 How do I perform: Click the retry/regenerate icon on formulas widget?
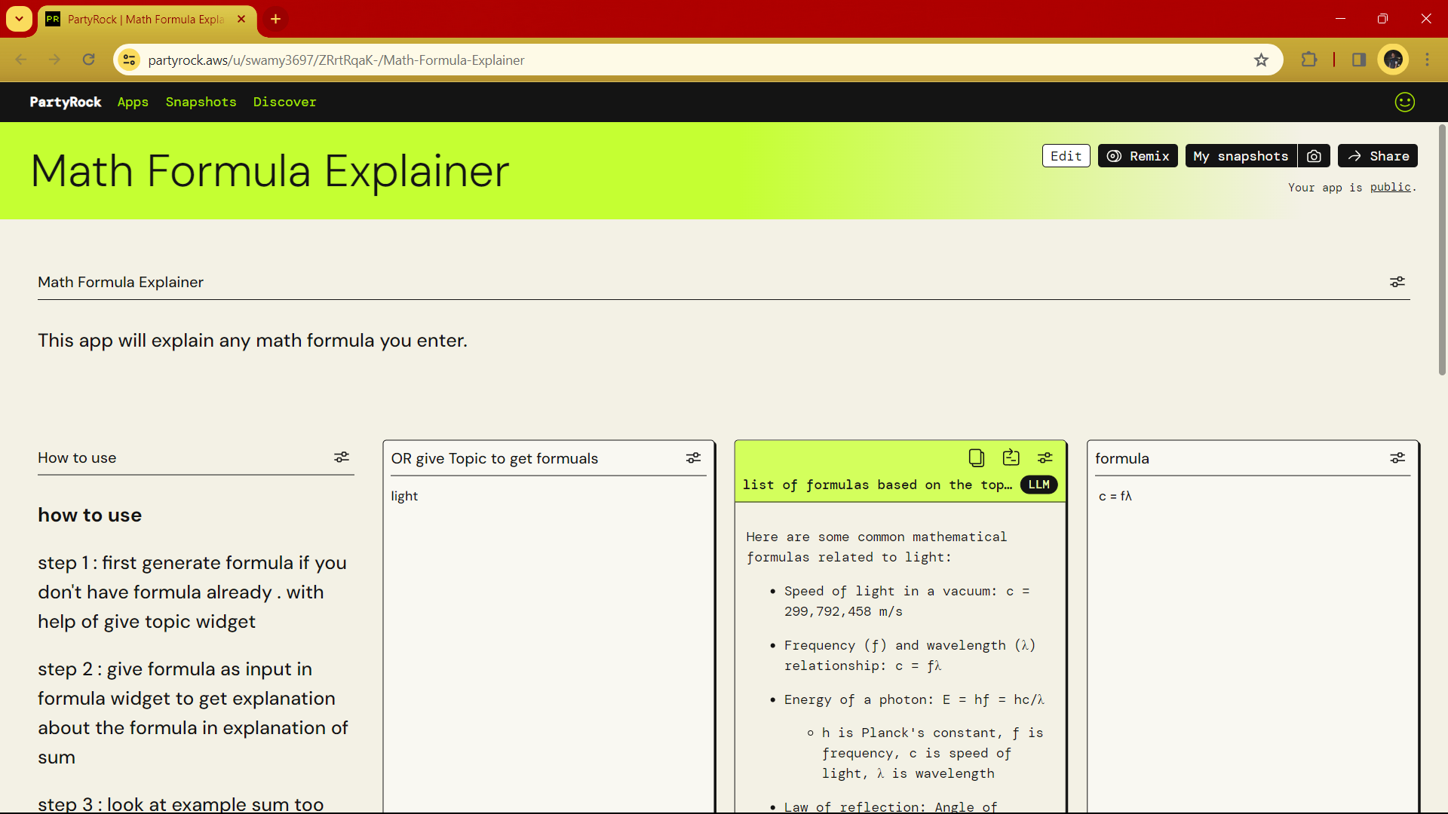[x=1011, y=457]
